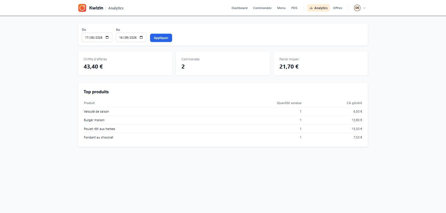The width and height of the screenshot is (446, 213).
Task: Click the Au date input showing 16/09/2026
Action: point(131,38)
